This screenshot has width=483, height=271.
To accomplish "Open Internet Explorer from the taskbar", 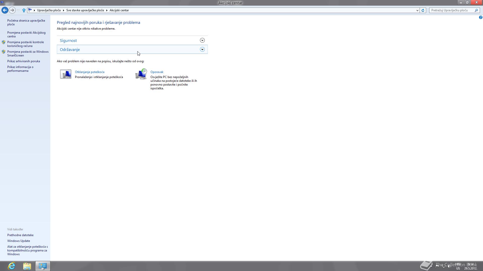I will 12,266.
